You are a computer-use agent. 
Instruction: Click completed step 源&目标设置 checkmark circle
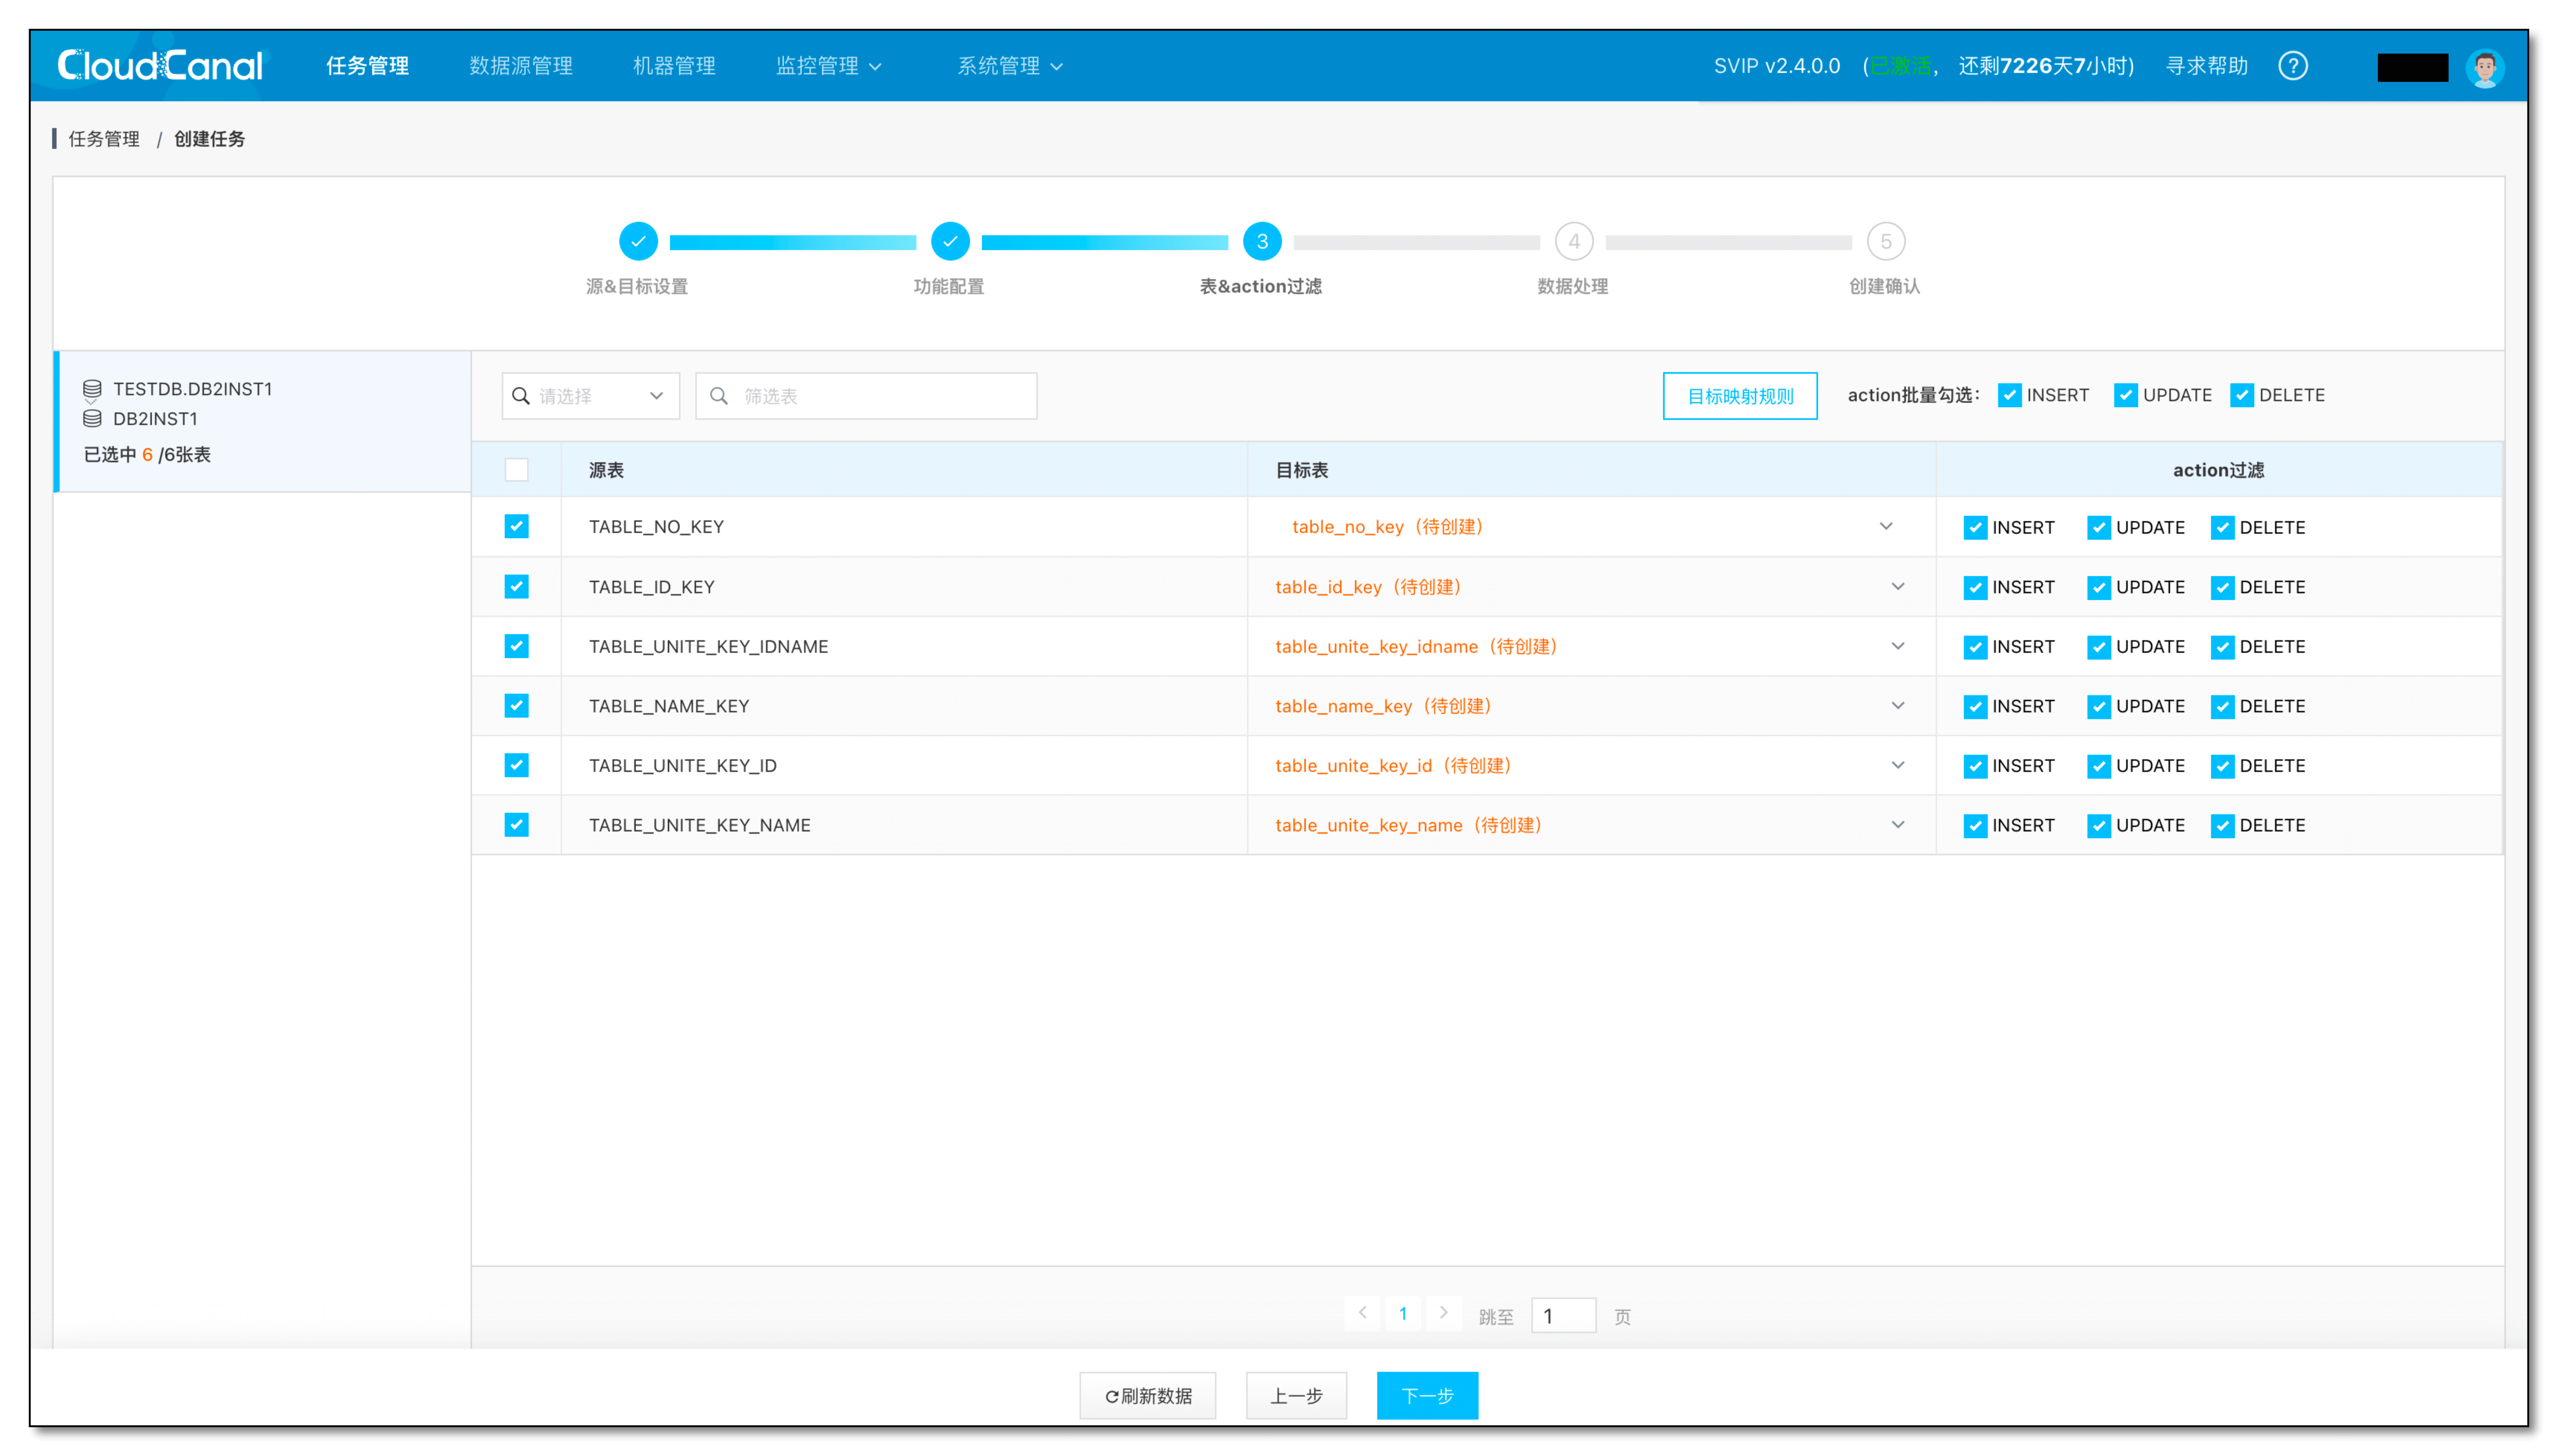pos(638,241)
